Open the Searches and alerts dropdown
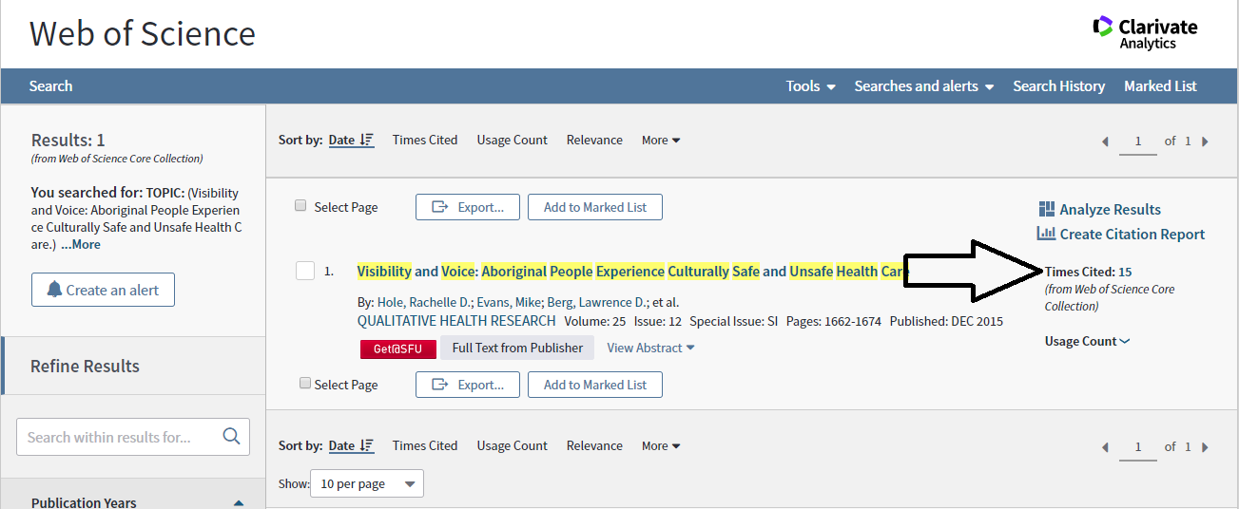 click(x=923, y=85)
